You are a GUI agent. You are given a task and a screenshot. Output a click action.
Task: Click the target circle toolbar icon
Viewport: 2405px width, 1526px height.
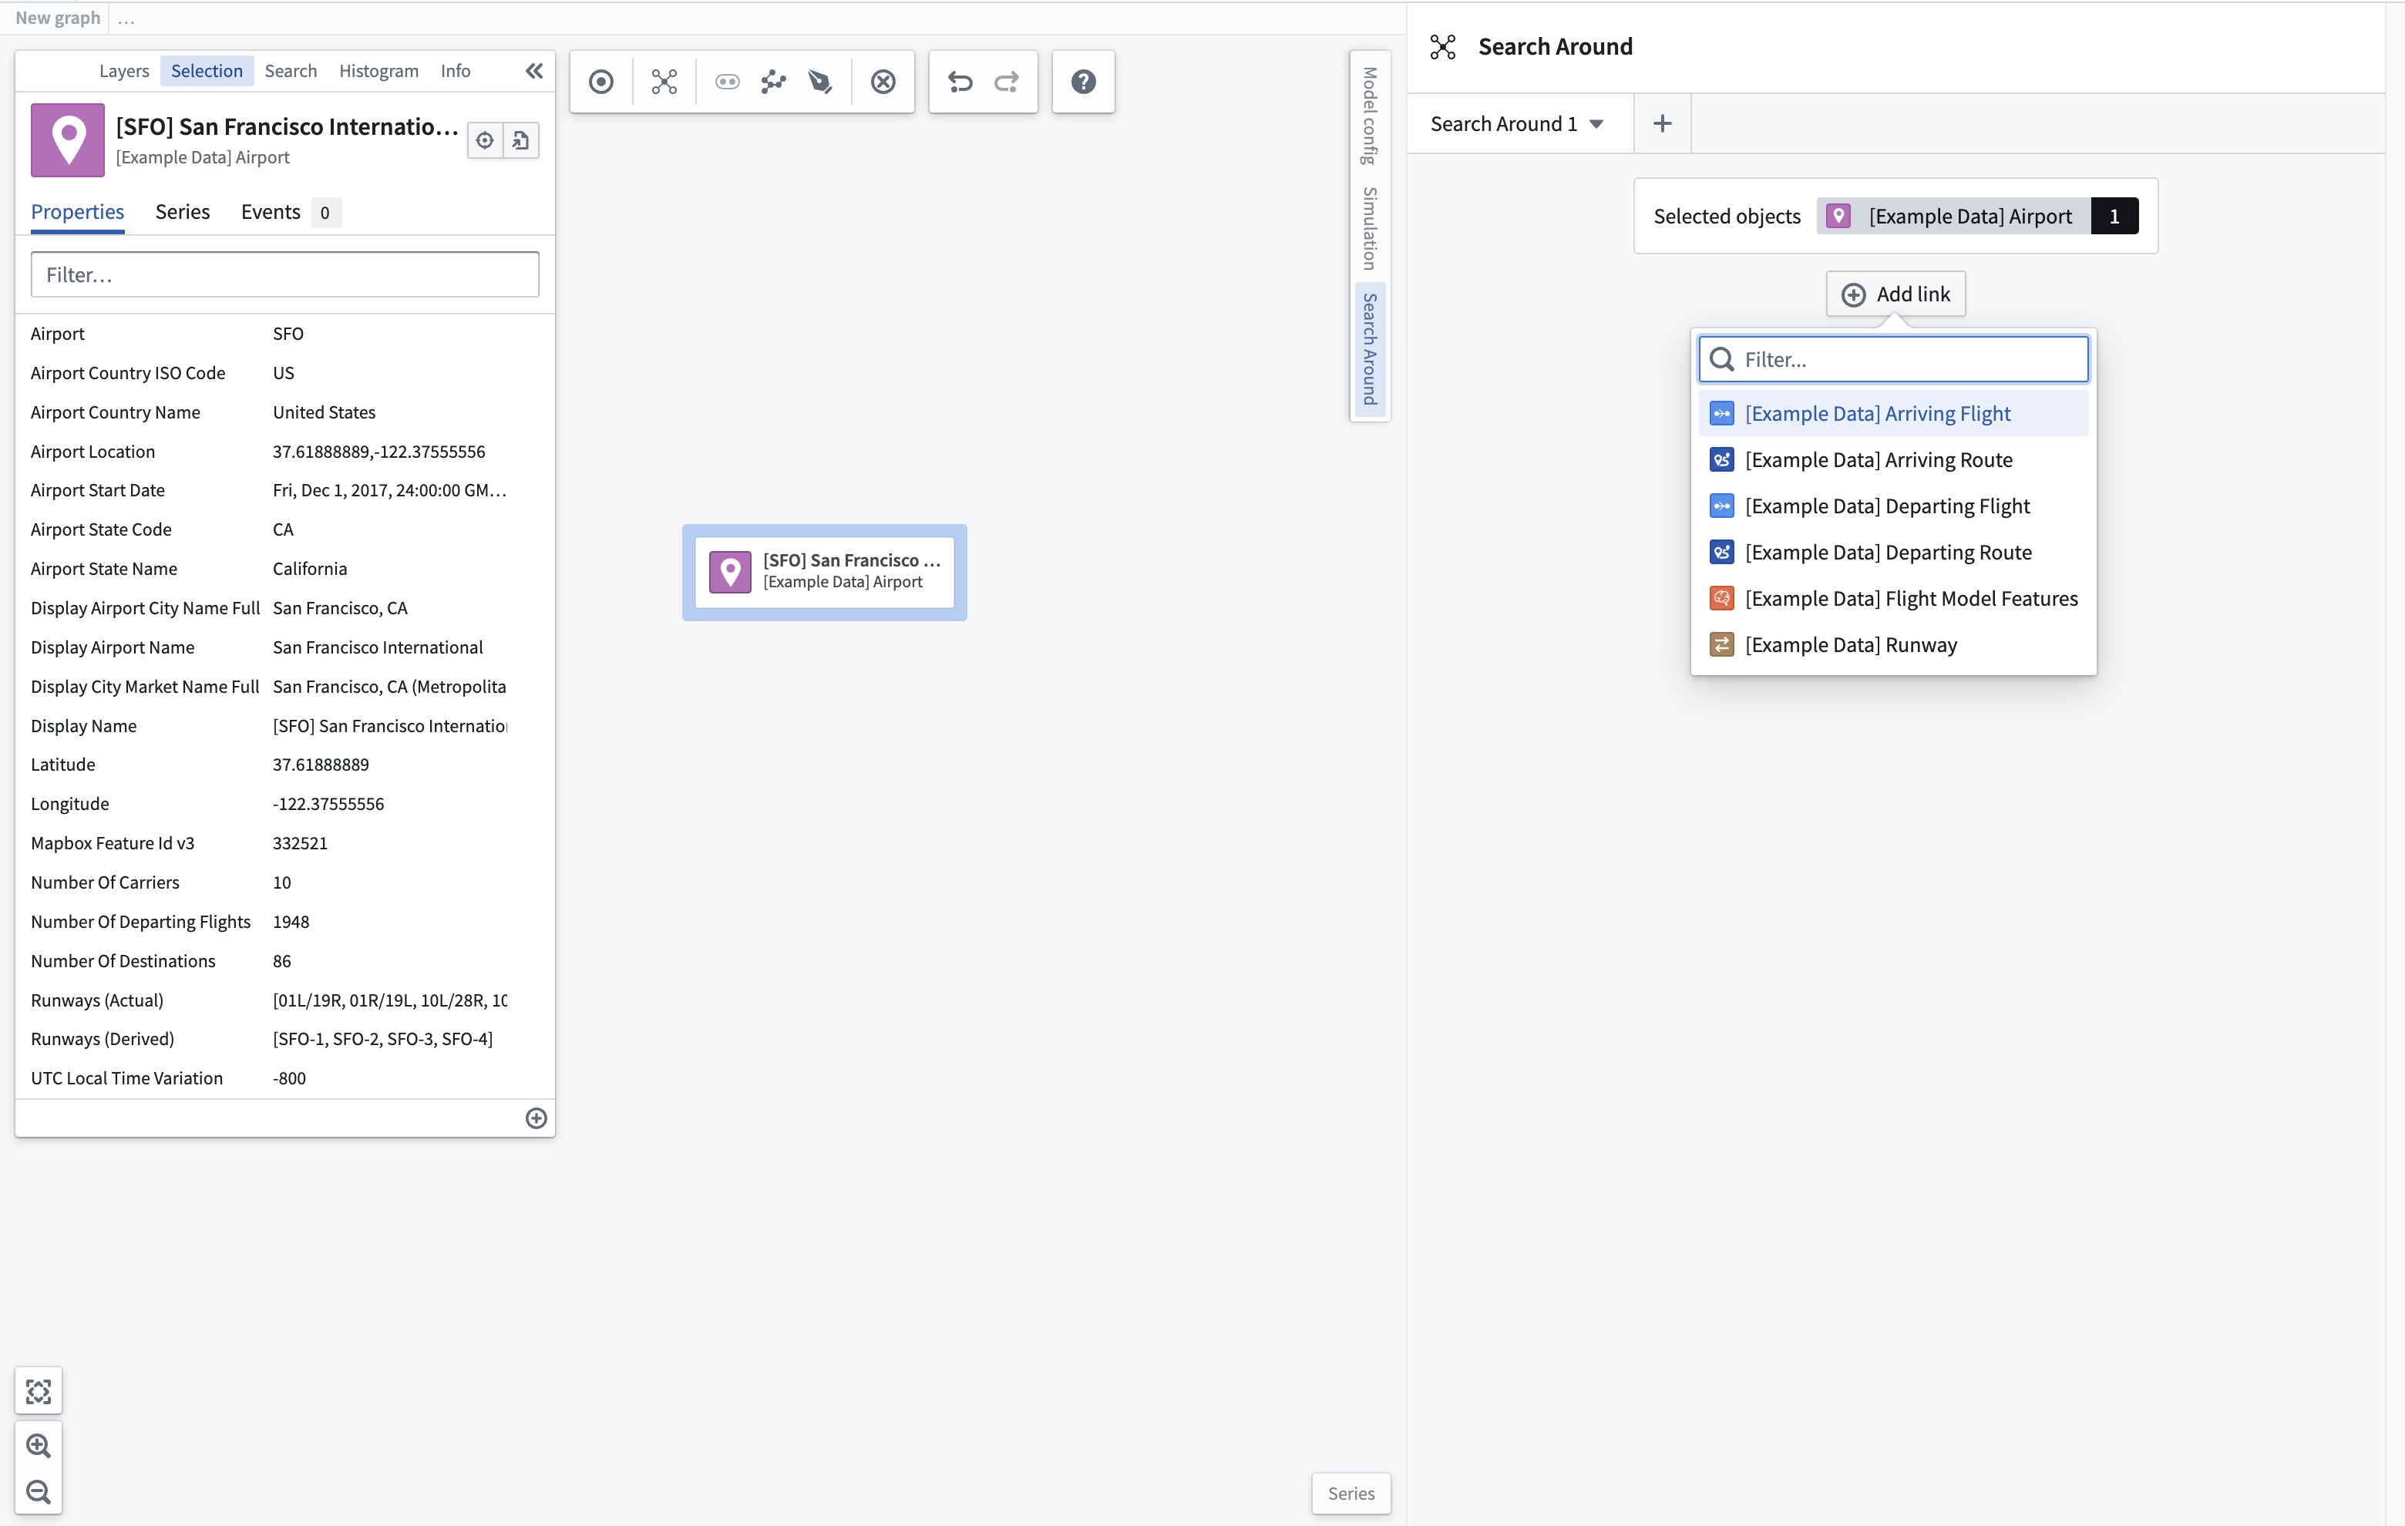(x=601, y=82)
